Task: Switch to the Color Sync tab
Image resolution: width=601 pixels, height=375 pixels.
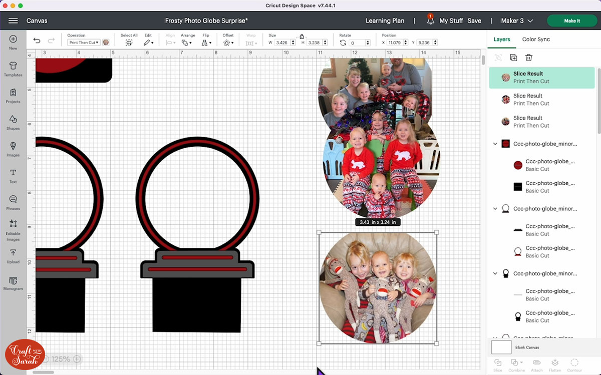Action: [x=536, y=39]
